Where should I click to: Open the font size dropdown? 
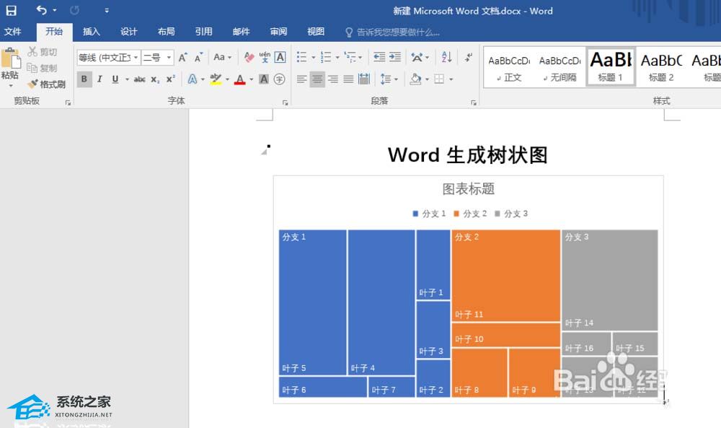point(168,57)
